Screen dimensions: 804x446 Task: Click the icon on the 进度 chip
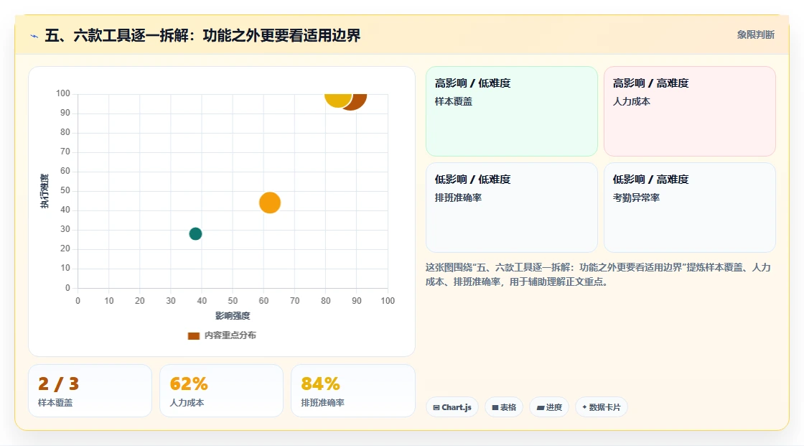[541, 407]
